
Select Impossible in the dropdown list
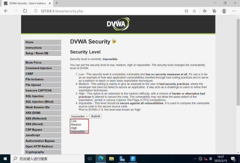coord(79,132)
